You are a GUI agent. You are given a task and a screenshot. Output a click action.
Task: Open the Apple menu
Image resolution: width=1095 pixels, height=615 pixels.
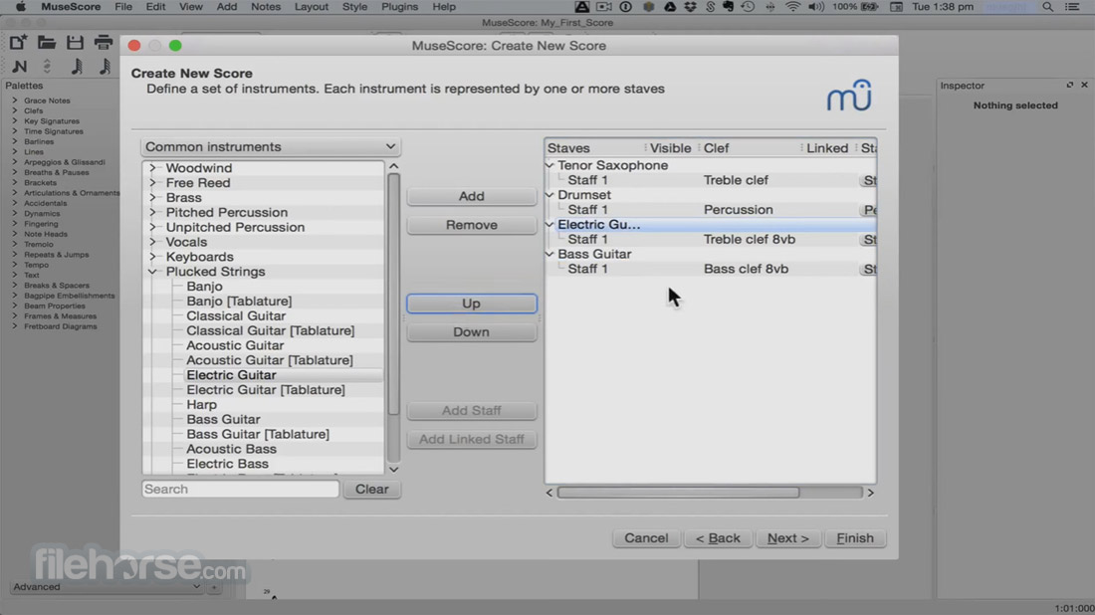point(20,7)
